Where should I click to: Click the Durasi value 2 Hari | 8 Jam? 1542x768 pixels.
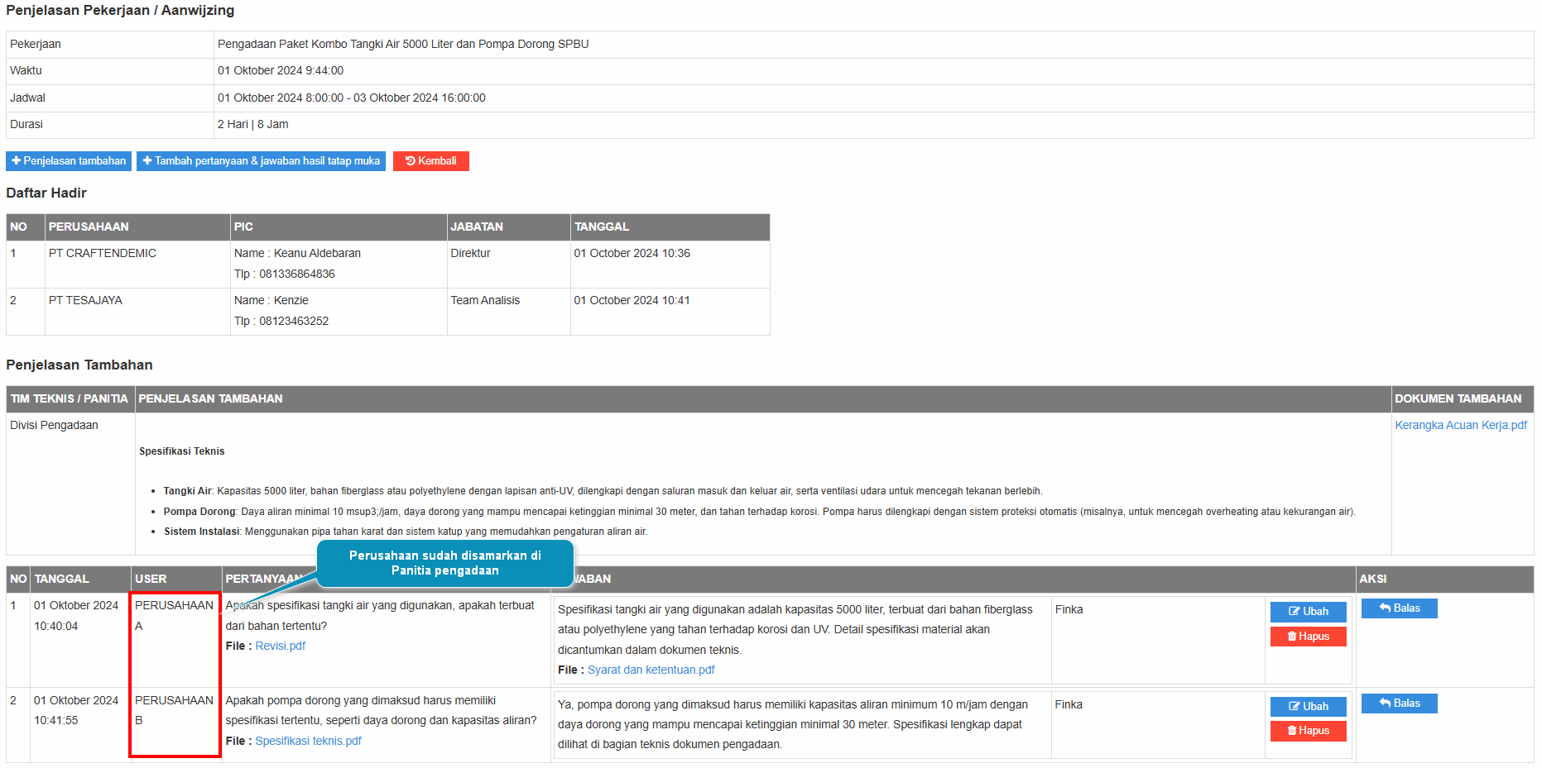coord(253,124)
